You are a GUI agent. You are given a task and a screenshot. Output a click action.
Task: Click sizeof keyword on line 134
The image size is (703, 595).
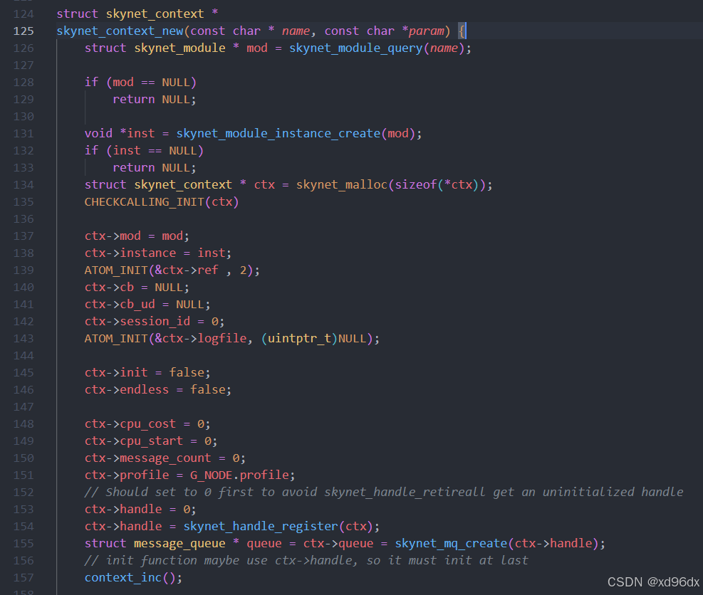(x=416, y=184)
